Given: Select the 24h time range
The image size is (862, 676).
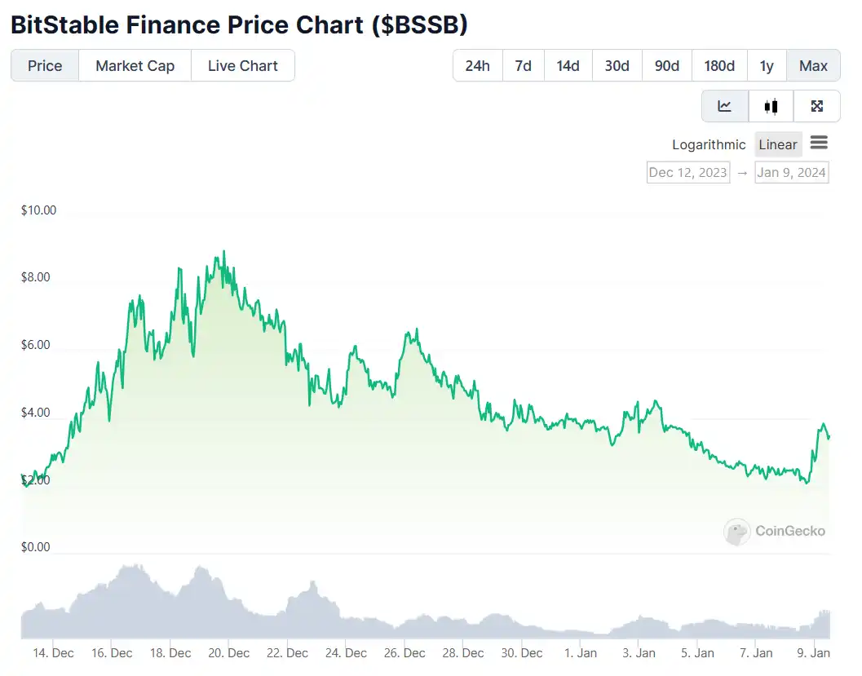Looking at the screenshot, I should (x=477, y=66).
